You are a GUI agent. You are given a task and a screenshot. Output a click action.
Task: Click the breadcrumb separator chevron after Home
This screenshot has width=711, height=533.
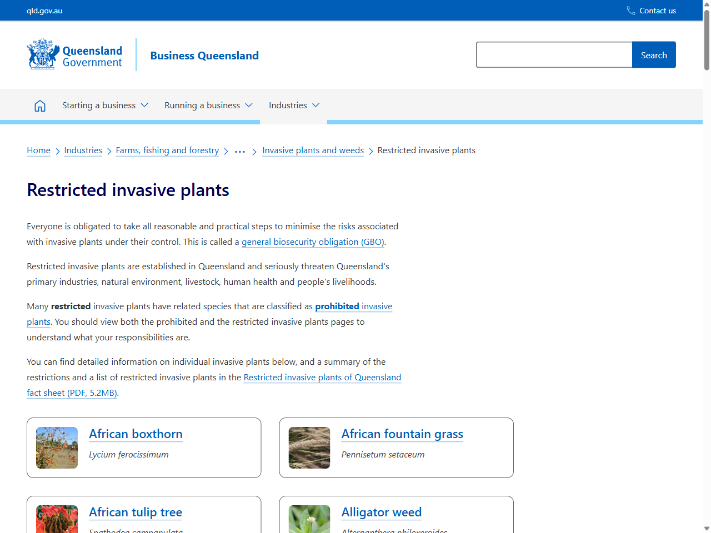(x=57, y=150)
